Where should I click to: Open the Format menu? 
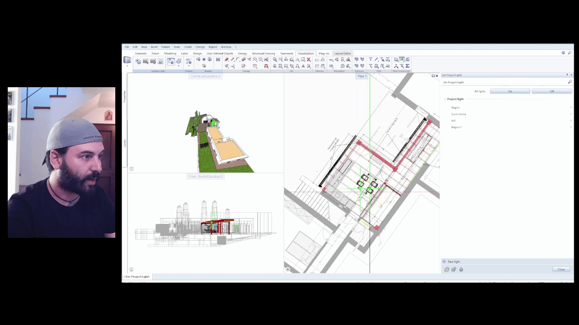click(x=165, y=47)
